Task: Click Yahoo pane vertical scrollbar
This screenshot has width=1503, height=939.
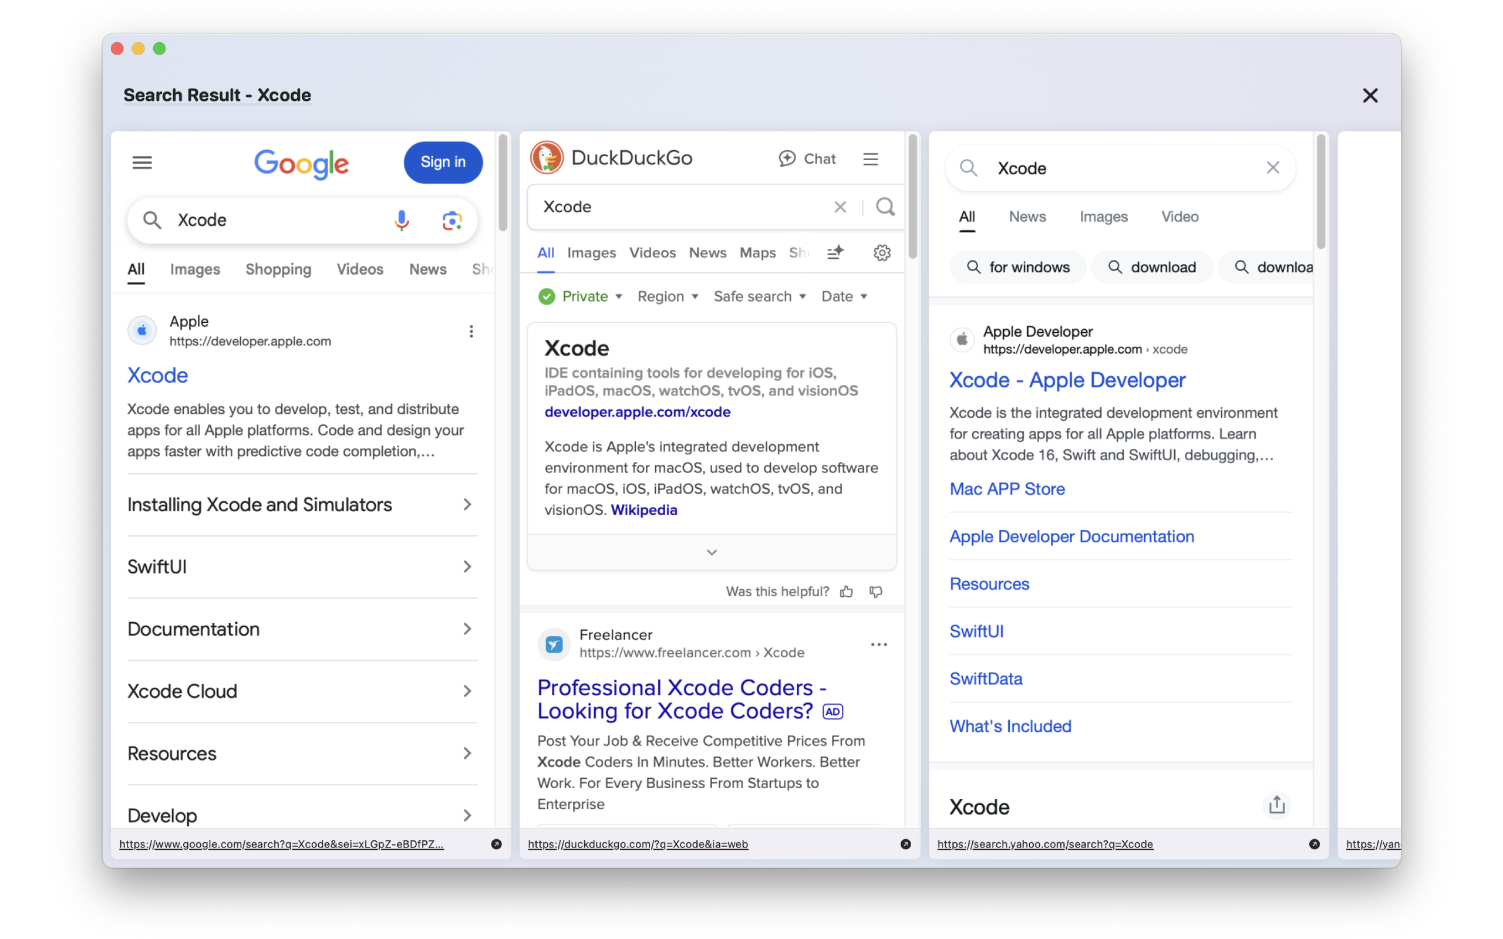Action: [x=1321, y=192]
